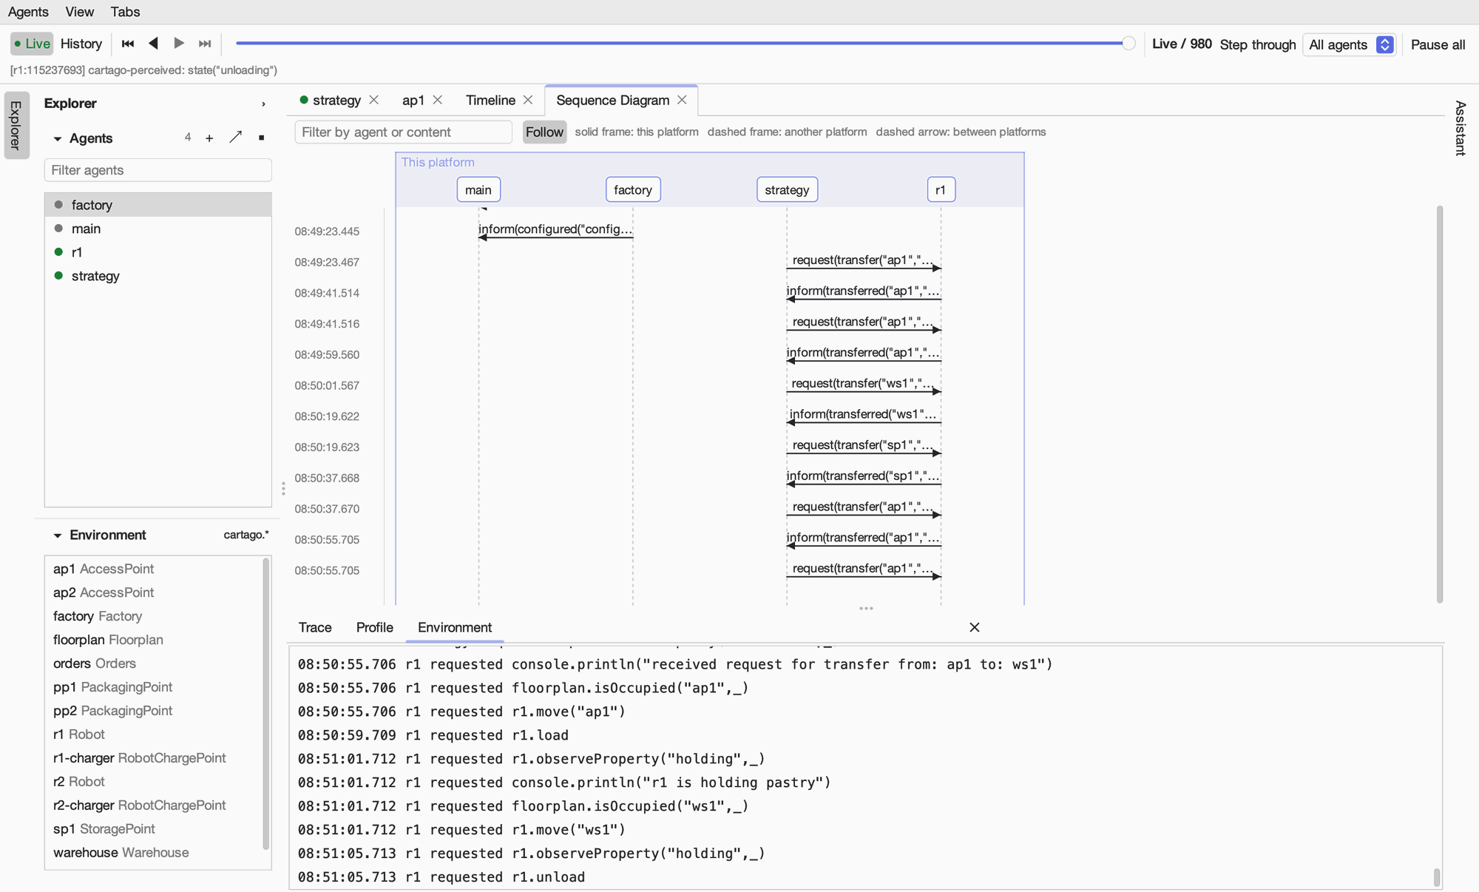Jump to first step in playback
Viewport: 1479px width, 892px height.
click(128, 44)
